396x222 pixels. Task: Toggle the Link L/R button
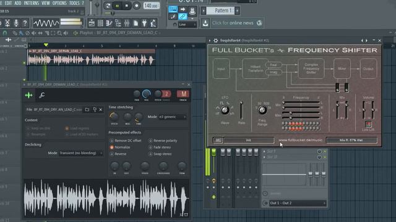[368, 124]
